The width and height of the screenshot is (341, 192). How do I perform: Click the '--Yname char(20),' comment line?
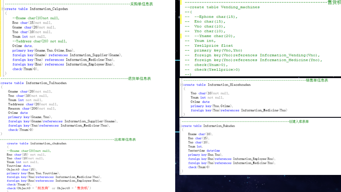tap(215, 36)
